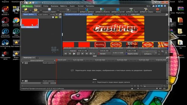The image size is (187, 105).
Task: Click the Сохранить проект icon
Action: tap(49, 9)
